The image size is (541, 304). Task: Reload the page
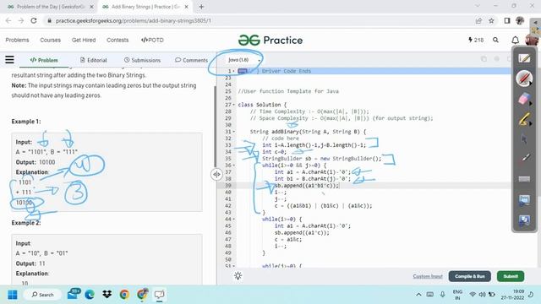coord(34,20)
